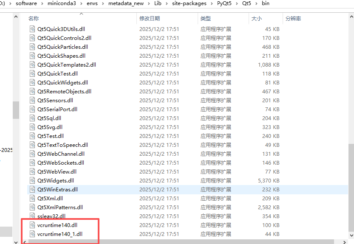
Task: Expand the chevron before software in path
Action: coord(10,4)
